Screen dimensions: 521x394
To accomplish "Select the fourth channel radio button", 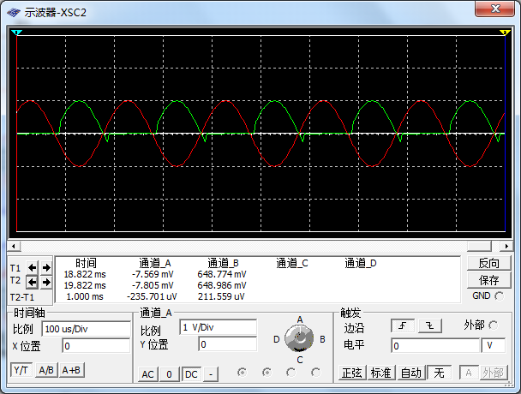I will coord(315,373).
